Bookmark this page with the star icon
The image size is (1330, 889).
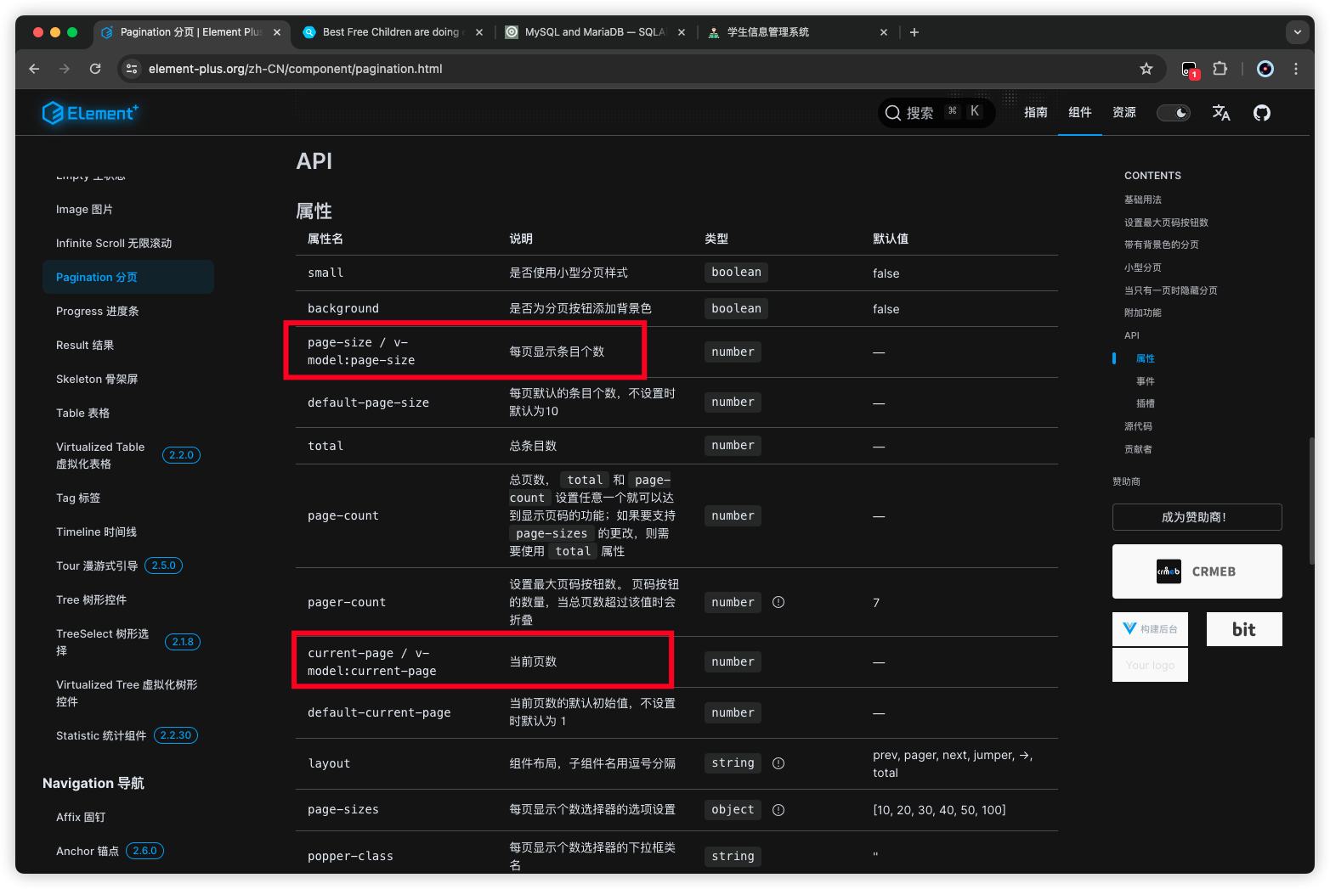pos(1146,69)
